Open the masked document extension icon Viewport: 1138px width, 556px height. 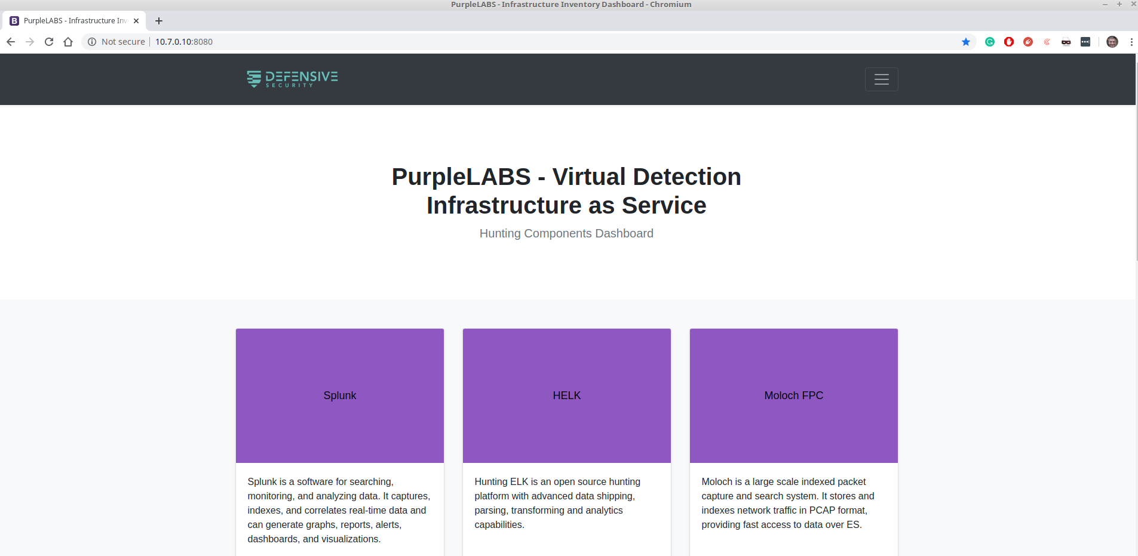click(1066, 42)
